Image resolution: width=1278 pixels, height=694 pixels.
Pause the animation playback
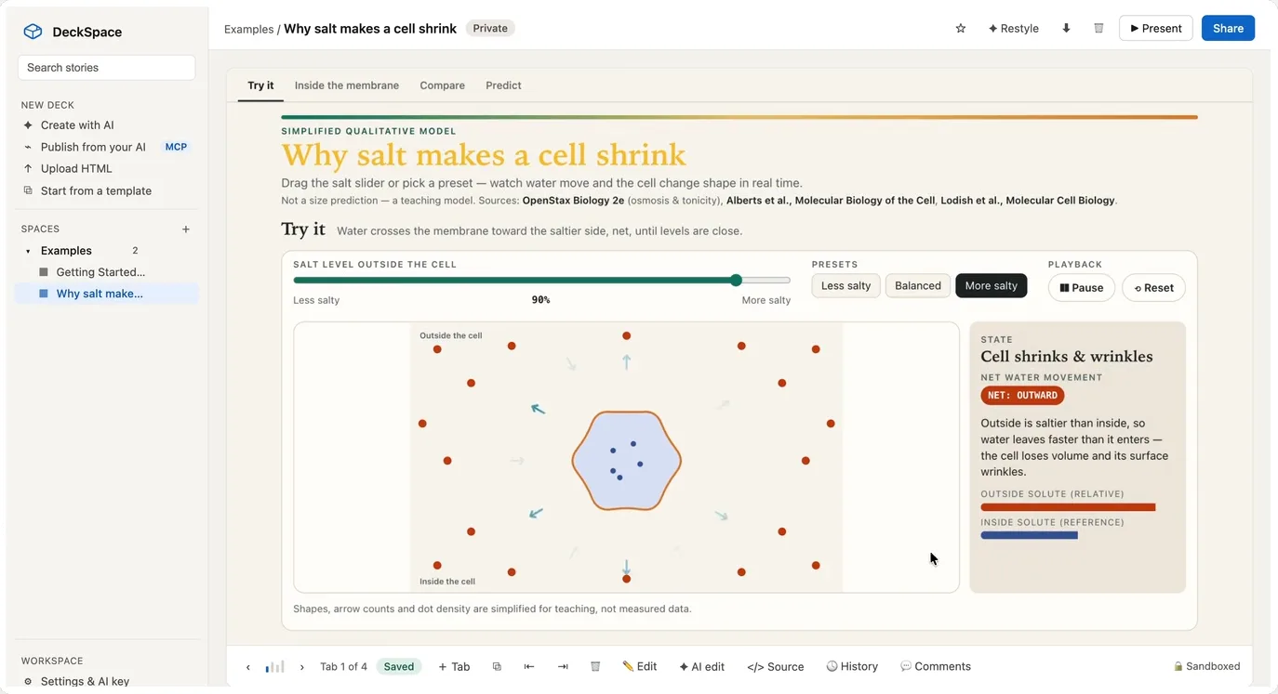(x=1082, y=288)
